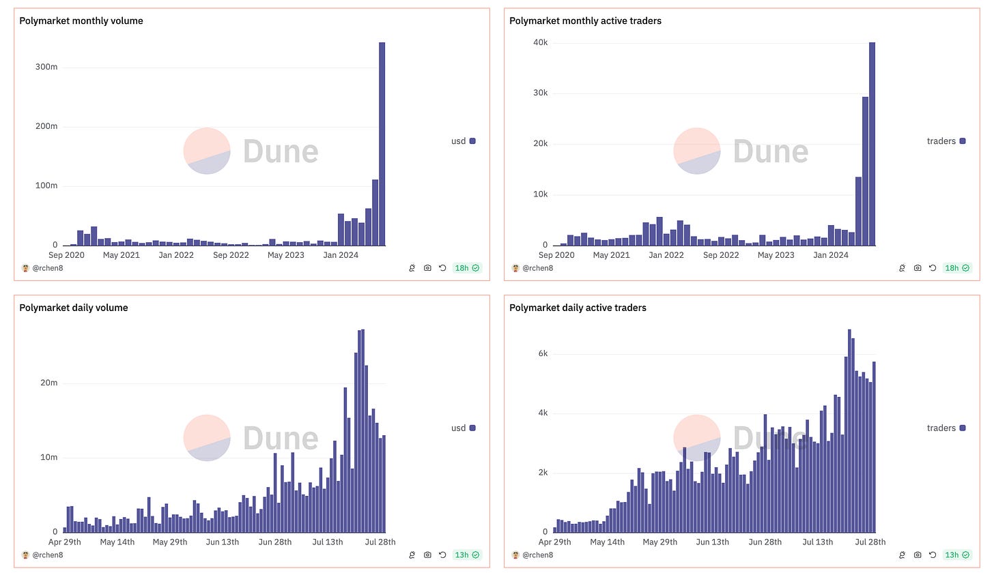
Task: Toggle the usd legend label on the daily volume chart
Action: pos(458,428)
